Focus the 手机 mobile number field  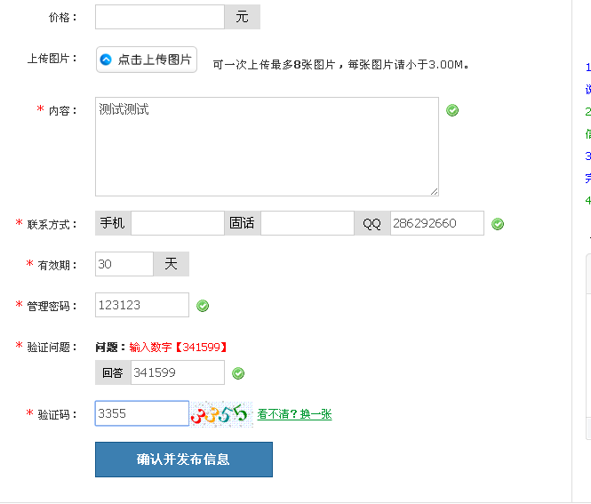tap(177, 223)
